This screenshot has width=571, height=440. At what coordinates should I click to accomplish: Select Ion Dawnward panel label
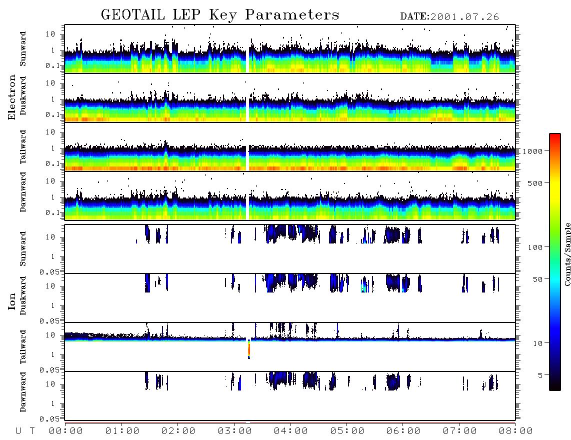click(23, 392)
